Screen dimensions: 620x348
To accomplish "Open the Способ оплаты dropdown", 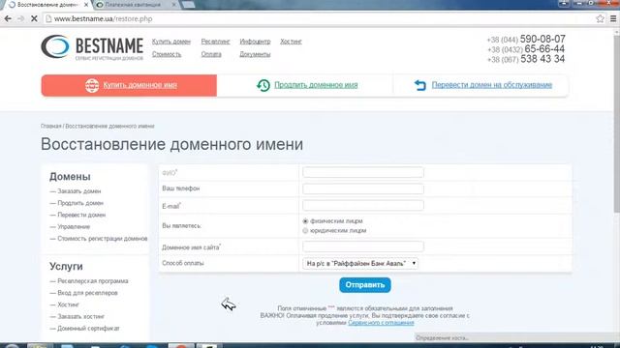I will pyautogui.click(x=360, y=263).
